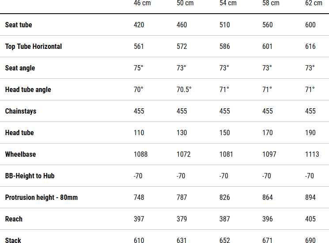The image size is (329, 243).
Task: Click the 62 cm size header
Action: point(314,3)
